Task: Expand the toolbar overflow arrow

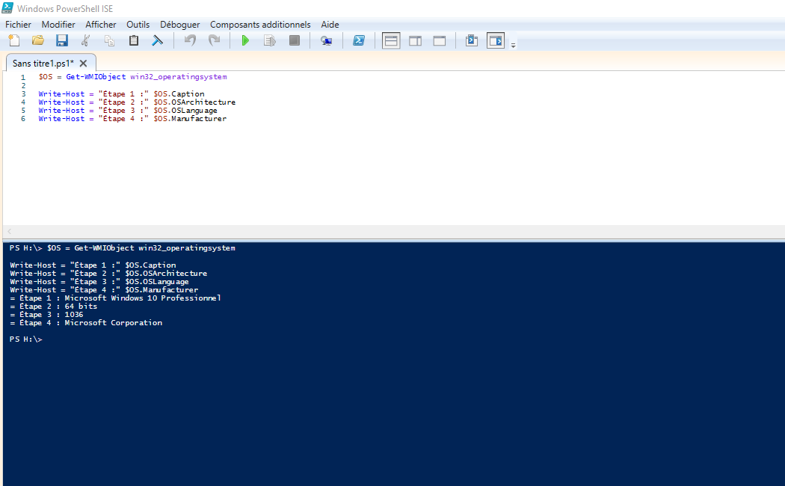Action: click(x=513, y=45)
